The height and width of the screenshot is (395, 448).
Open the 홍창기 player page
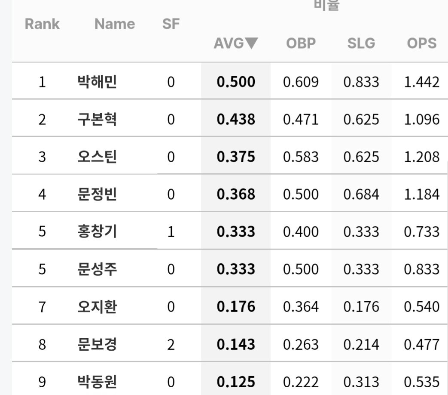97,231
